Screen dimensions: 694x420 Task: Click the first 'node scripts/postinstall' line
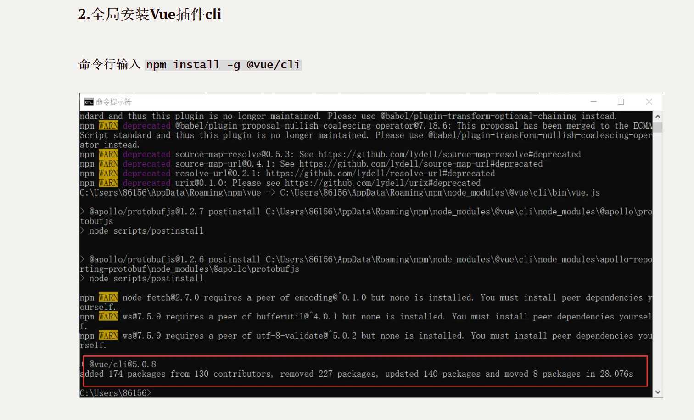coord(146,231)
